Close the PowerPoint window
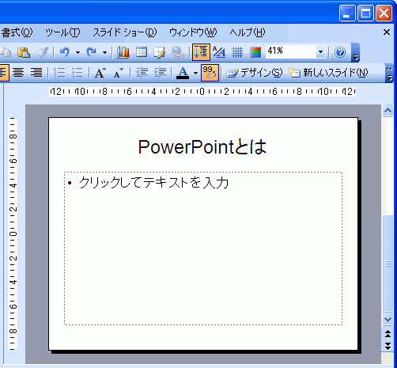The width and height of the screenshot is (397, 368). 384,13
